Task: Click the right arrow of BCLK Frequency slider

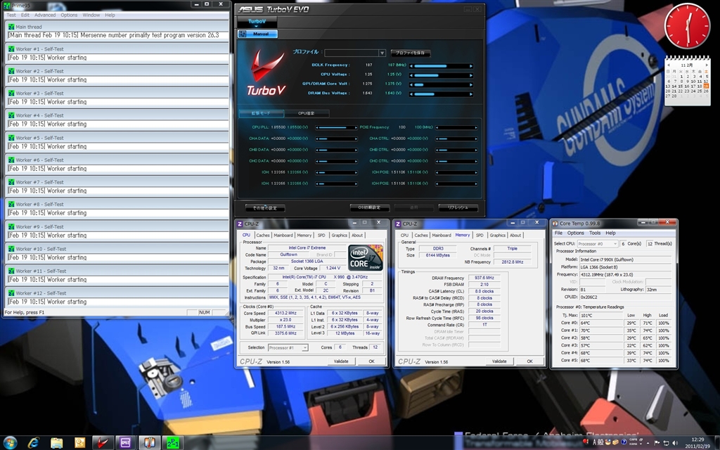Action: 470,66
